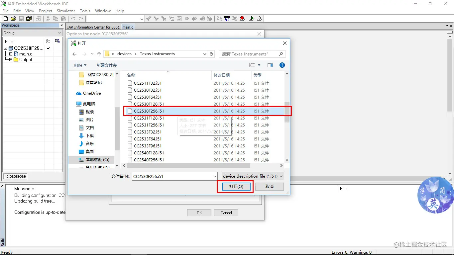
Task: Click the 文件名 file name input field
Action: (x=175, y=176)
